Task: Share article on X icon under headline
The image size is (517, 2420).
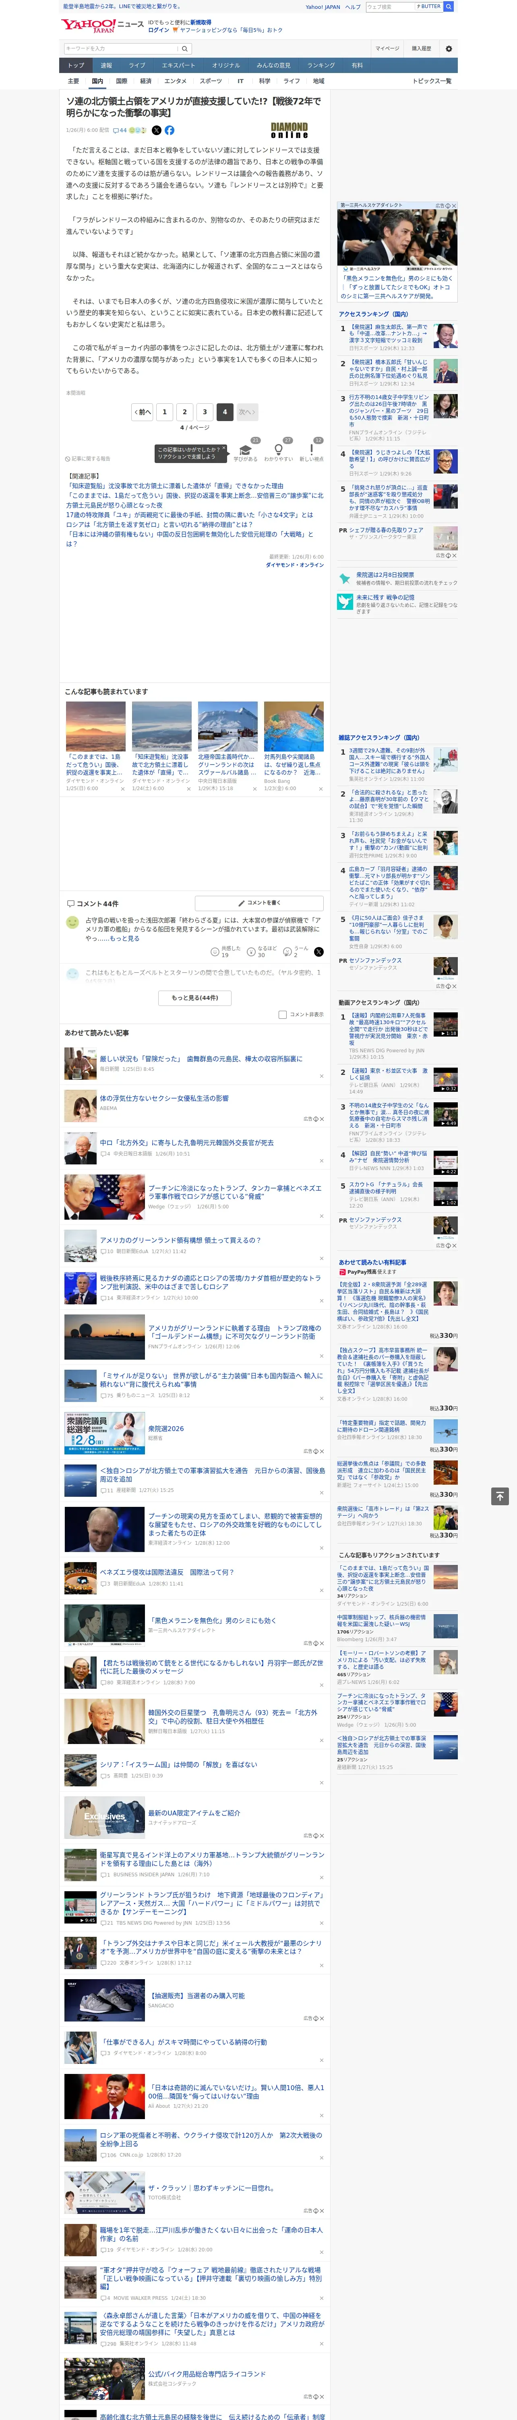Action: pyautogui.click(x=157, y=131)
